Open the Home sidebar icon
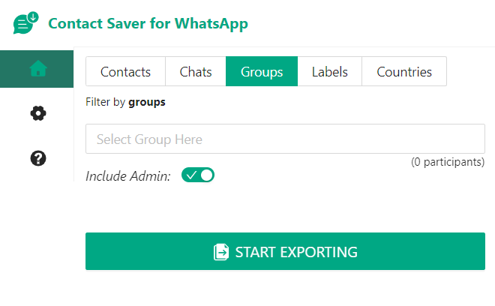 (x=37, y=69)
